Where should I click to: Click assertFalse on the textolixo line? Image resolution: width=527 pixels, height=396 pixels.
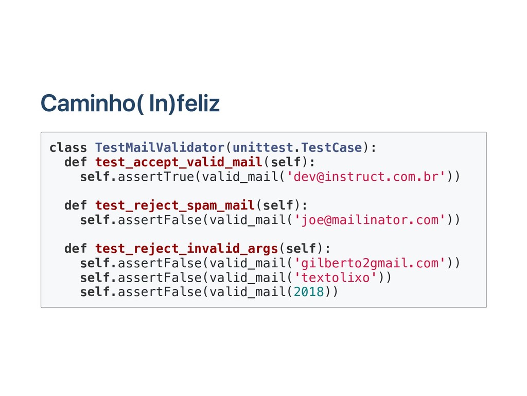[x=160, y=278]
